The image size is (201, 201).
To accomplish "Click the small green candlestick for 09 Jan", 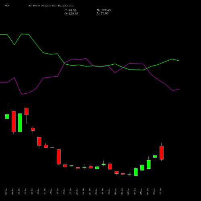I will pos(155,156).
